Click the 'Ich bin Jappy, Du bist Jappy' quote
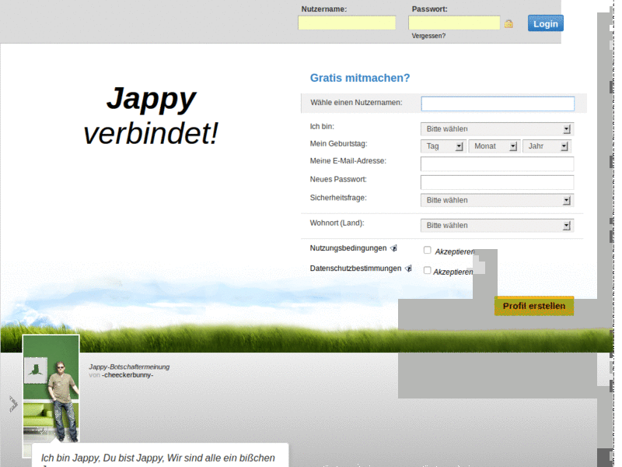The width and height of the screenshot is (622, 467). click(x=158, y=458)
